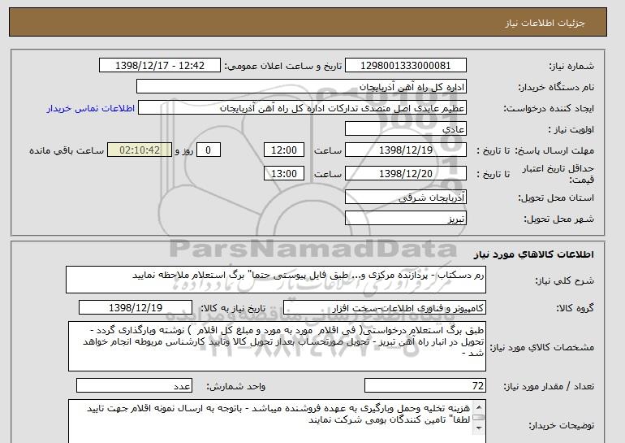
Task: Click label حداقل تاریخ اعتبار قیمت
Action: click(x=558, y=174)
